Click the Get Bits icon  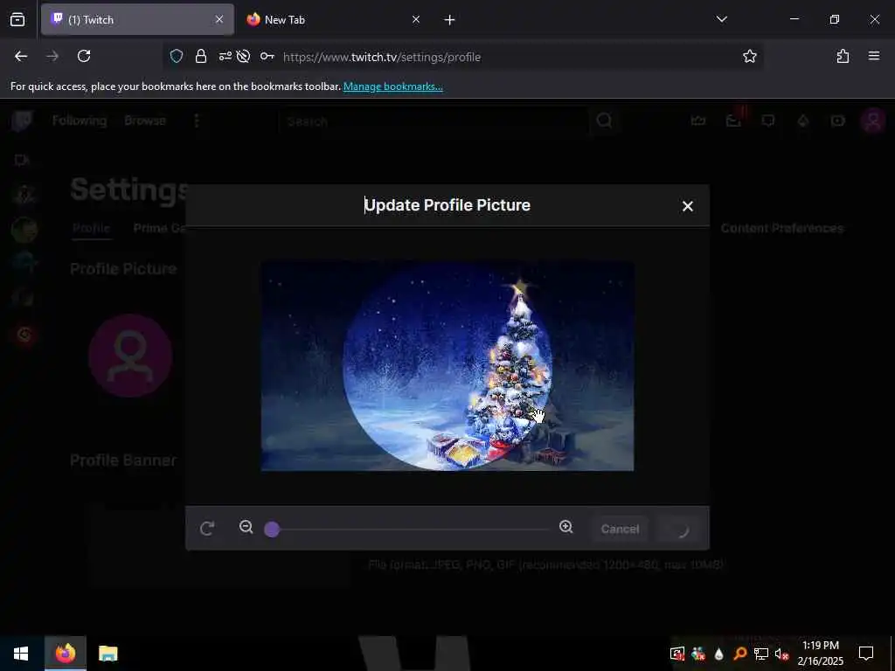coord(803,121)
